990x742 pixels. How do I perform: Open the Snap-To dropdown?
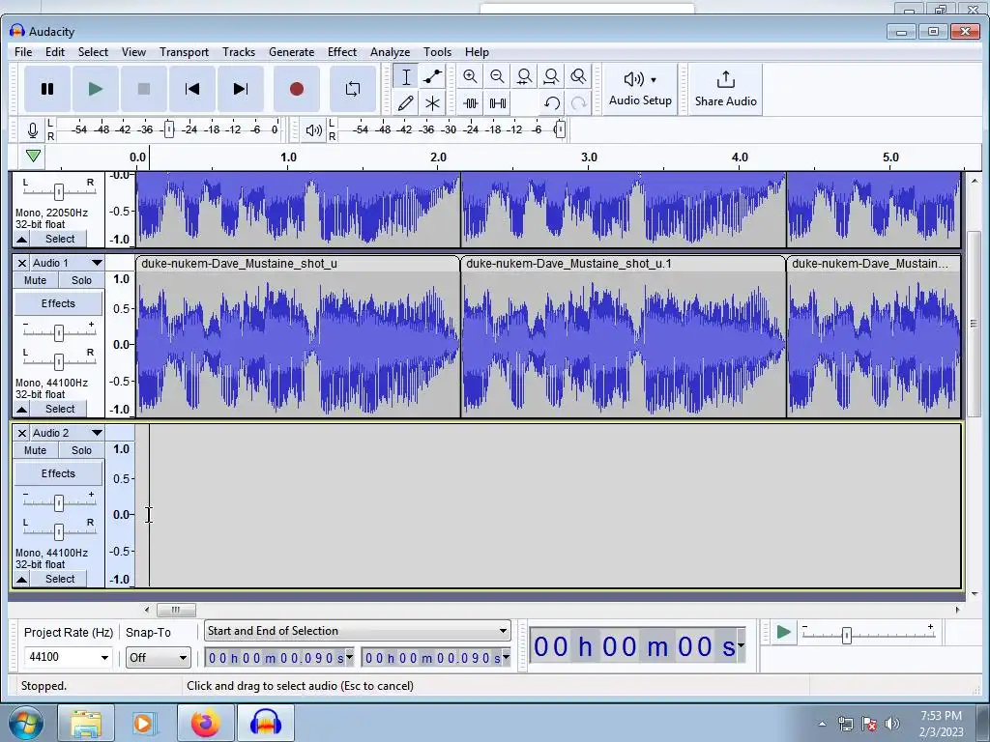158,657
